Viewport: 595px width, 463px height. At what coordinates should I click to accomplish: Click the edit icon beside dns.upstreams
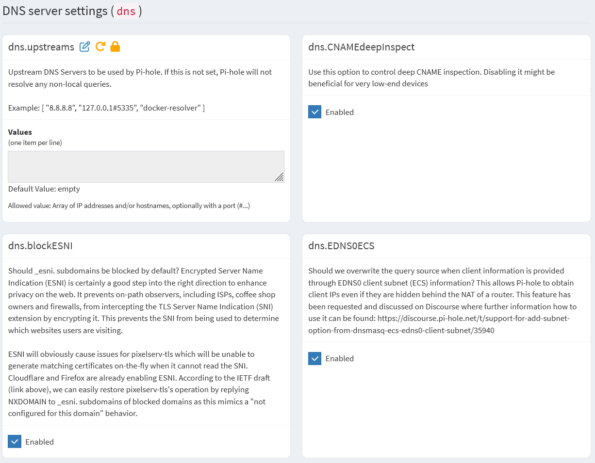(85, 47)
